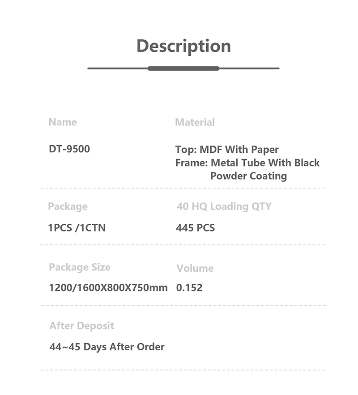Click the thick center bar under Description
Viewport: 358px width, 395px height.
click(x=183, y=68)
